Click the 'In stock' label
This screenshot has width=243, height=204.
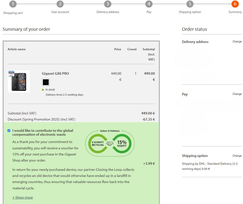pyautogui.click(x=50, y=90)
